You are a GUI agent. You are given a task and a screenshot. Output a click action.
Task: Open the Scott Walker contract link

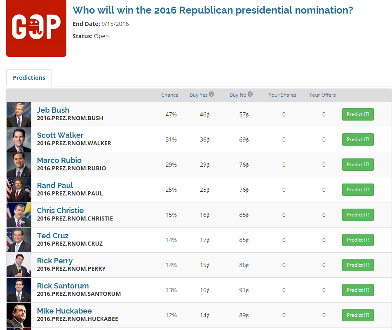60,135
